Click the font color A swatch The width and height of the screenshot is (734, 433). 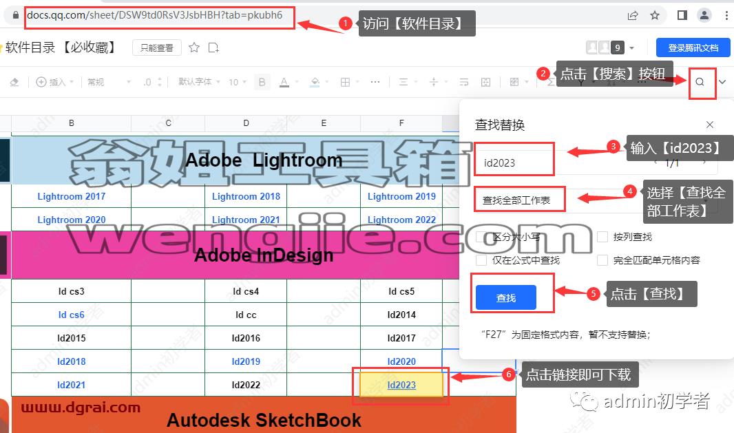(284, 83)
